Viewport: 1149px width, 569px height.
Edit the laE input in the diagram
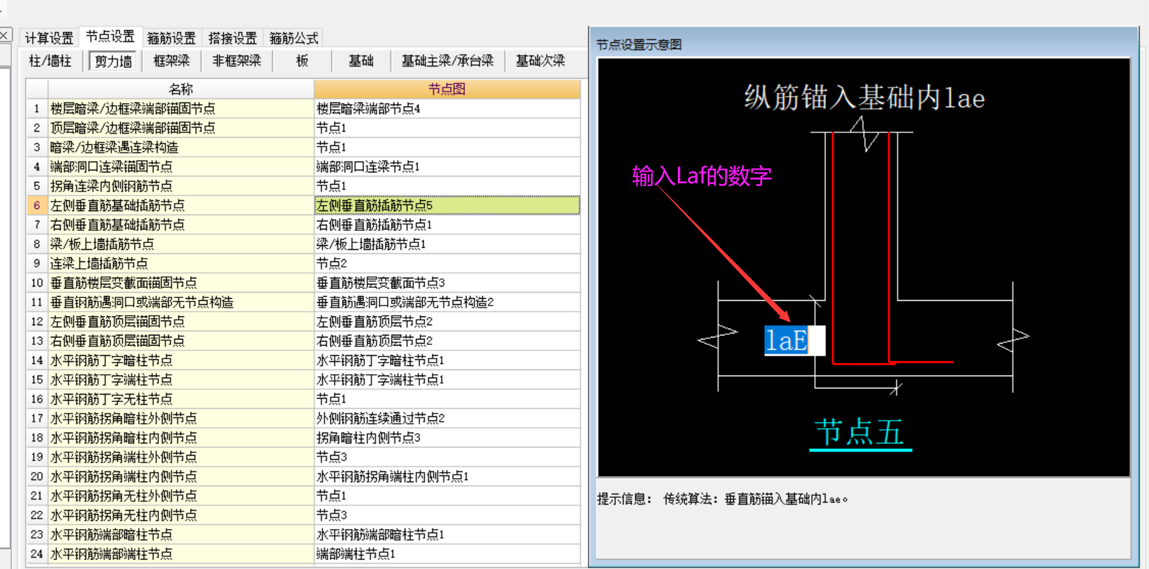pos(794,340)
